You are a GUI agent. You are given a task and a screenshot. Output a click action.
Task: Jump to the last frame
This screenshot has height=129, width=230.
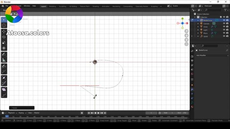coord(105,113)
